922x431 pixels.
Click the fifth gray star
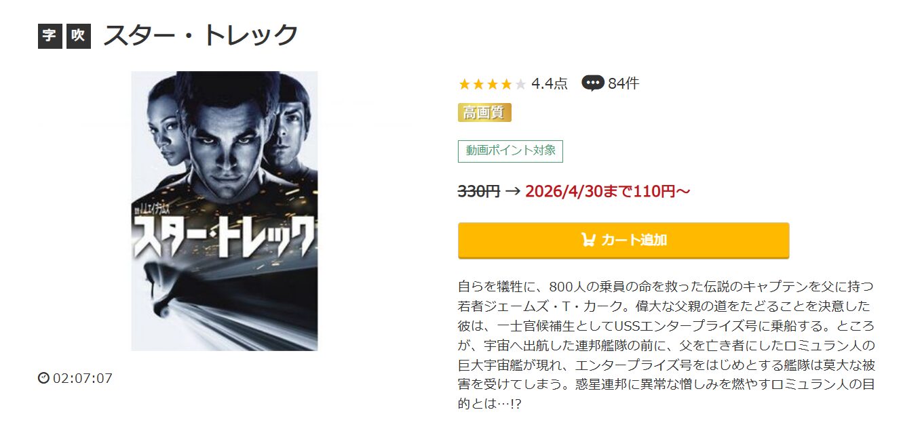tap(520, 84)
